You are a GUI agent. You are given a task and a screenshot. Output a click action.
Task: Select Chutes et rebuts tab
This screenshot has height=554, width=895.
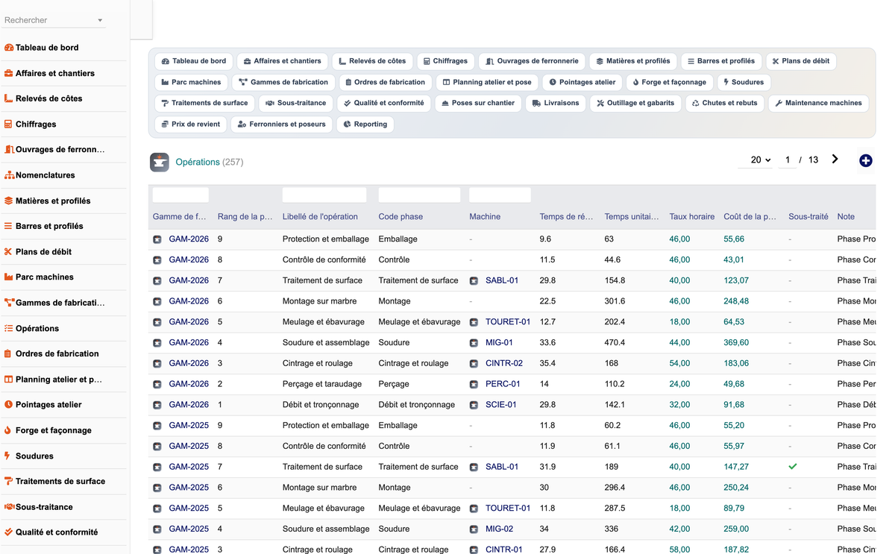coord(724,103)
